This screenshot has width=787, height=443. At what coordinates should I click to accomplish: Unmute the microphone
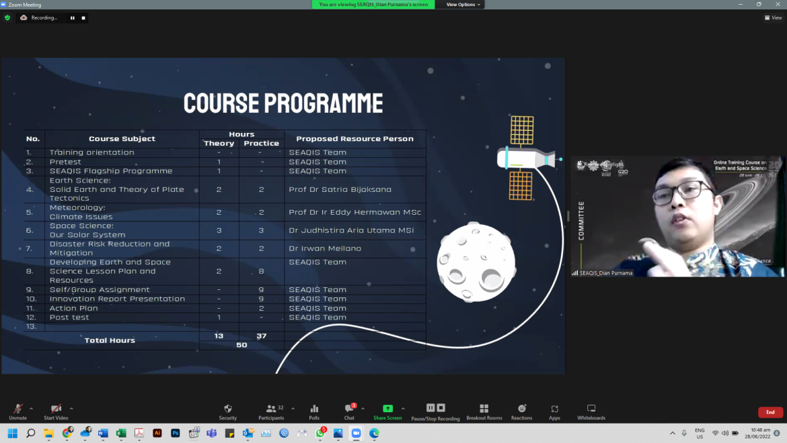[x=17, y=411]
